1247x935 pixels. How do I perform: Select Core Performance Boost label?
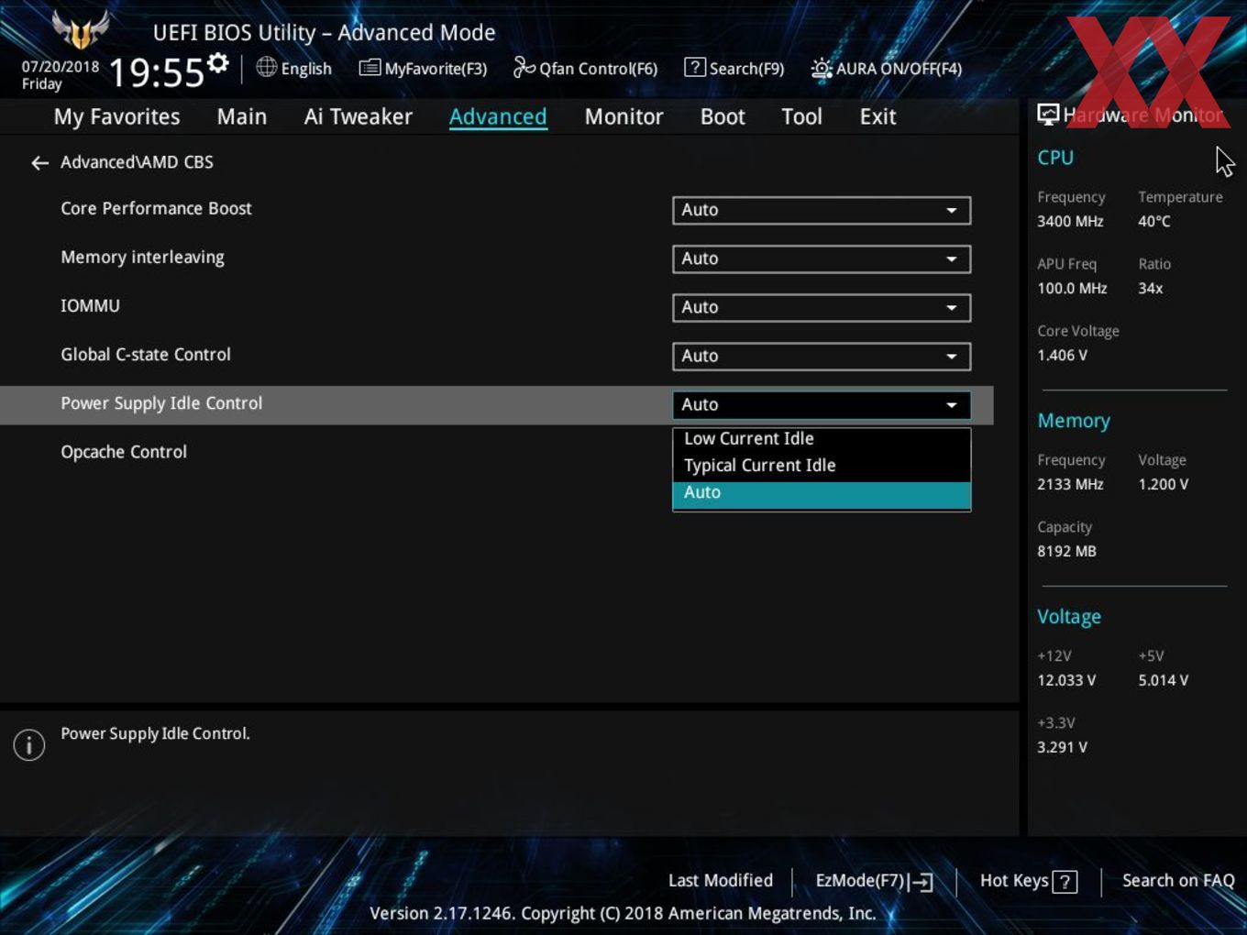point(156,209)
